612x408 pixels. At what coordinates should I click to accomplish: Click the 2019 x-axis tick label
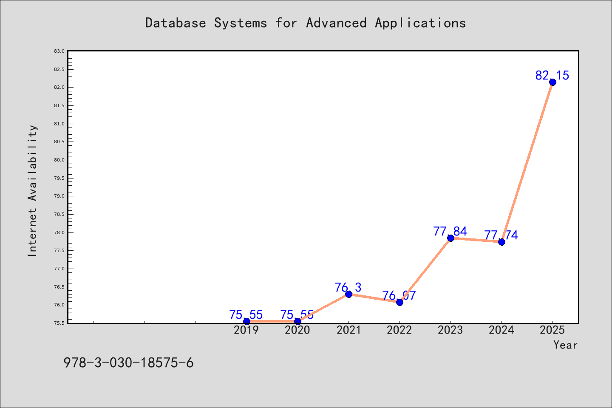click(246, 330)
